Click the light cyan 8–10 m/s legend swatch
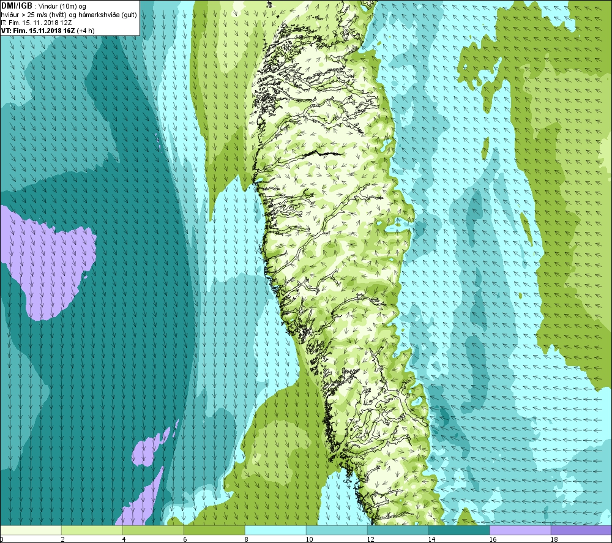Viewport: 612px width, 543px height. (275, 530)
